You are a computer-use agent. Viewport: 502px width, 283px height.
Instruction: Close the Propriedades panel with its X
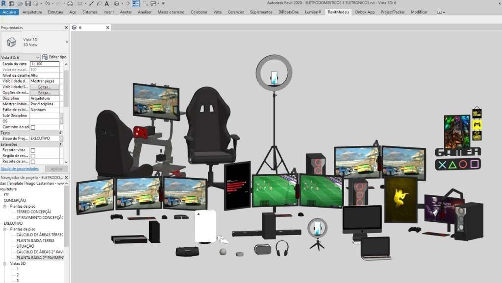65,28
